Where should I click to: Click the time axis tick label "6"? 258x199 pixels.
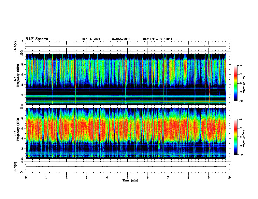click(148, 178)
